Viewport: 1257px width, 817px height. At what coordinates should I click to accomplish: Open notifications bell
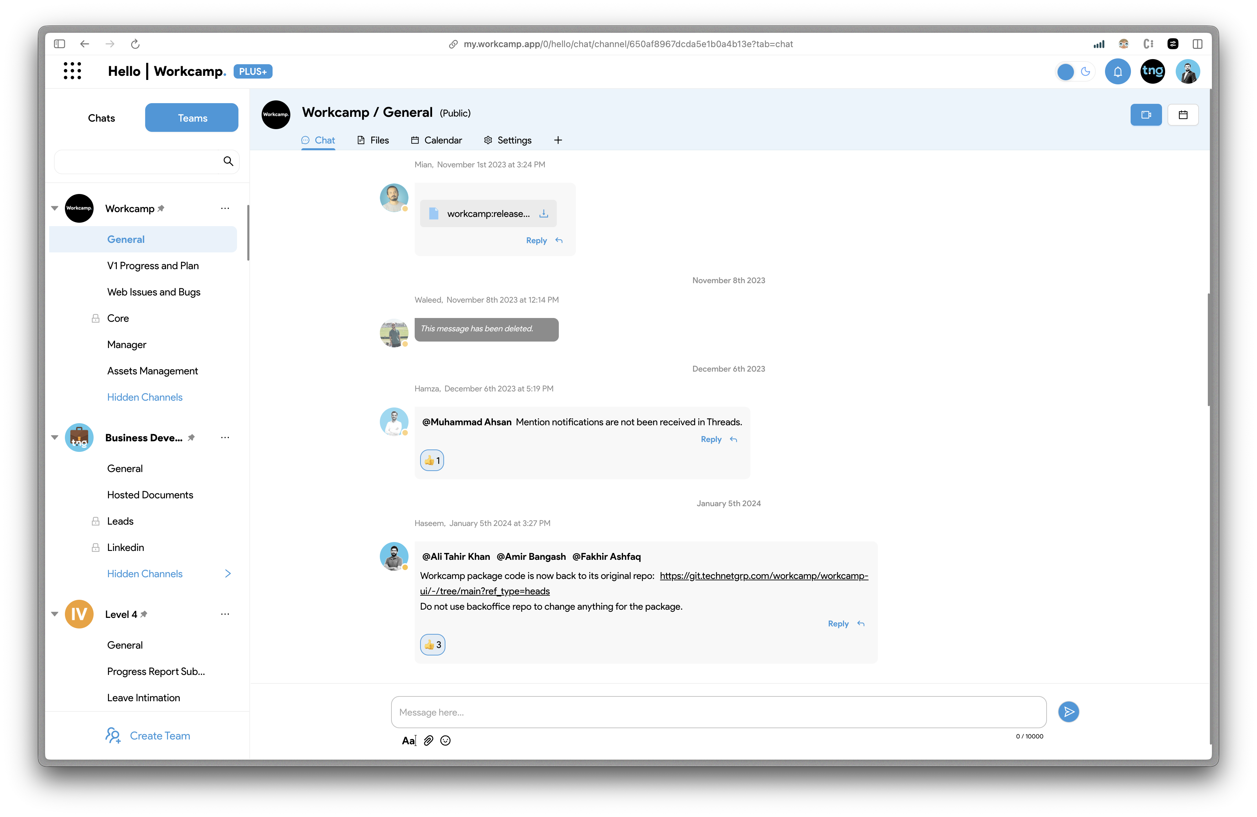1118,71
